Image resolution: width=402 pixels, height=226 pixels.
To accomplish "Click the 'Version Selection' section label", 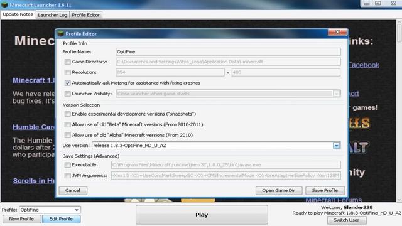I will (82, 105).
